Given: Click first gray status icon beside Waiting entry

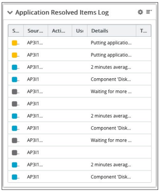Looking at the screenshot, I should point(15,92).
